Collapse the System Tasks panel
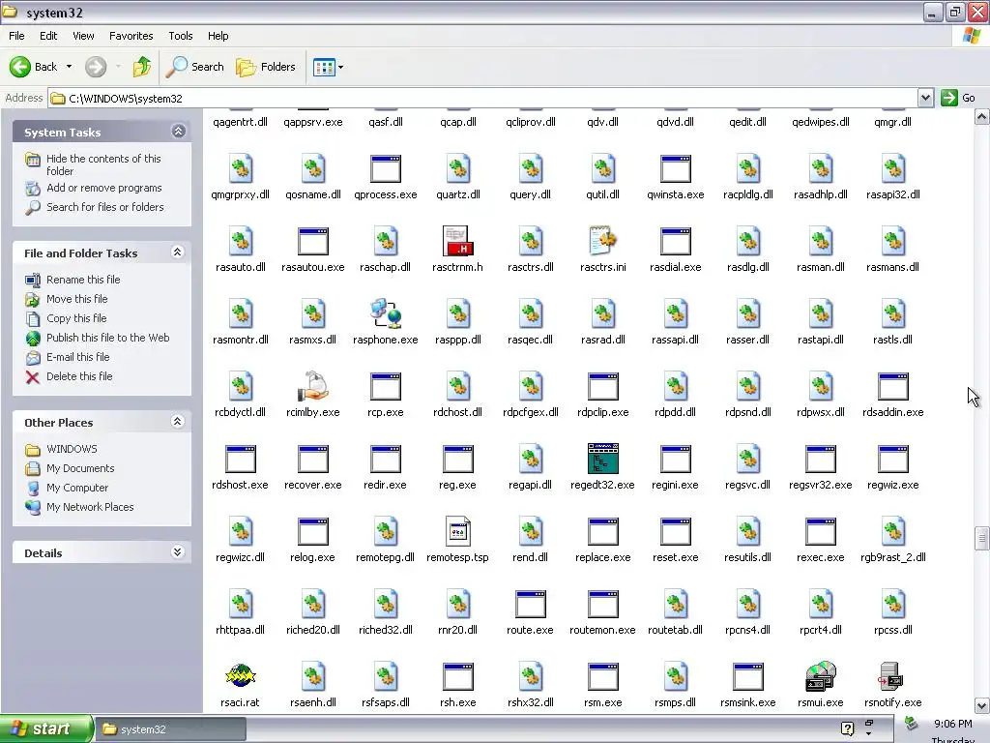 click(x=178, y=132)
